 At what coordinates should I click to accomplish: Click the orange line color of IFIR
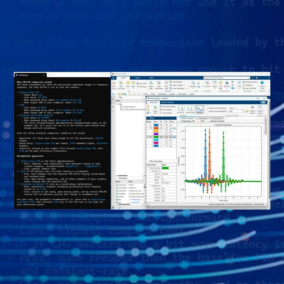pyautogui.click(x=156, y=128)
